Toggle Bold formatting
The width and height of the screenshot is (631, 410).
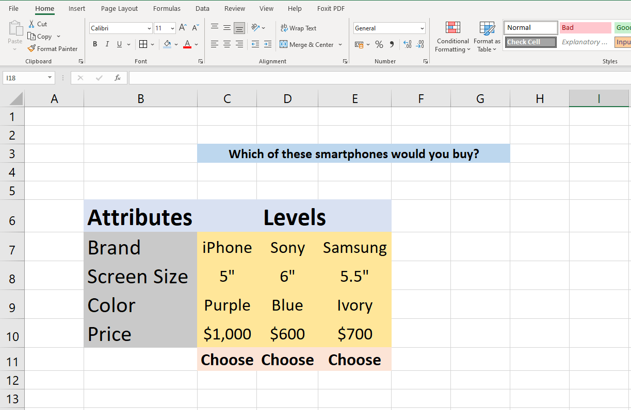tap(95, 44)
